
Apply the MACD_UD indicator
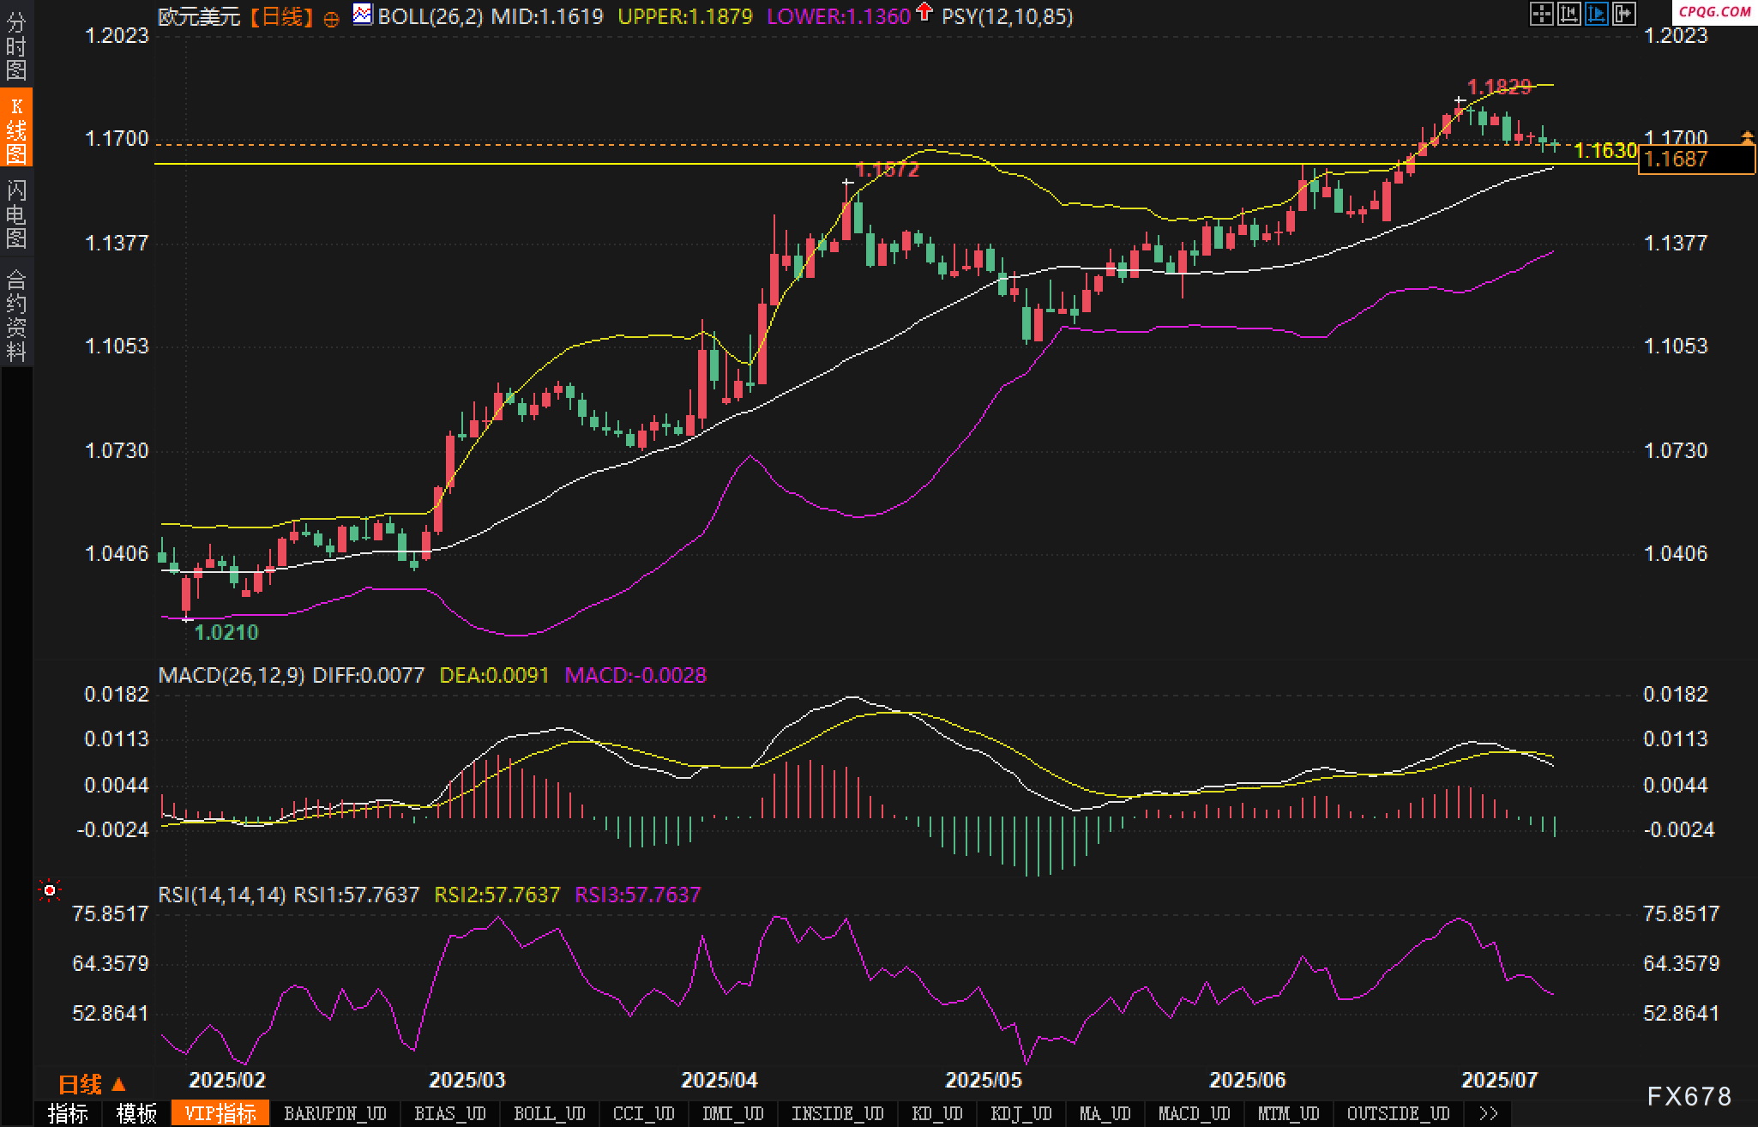[x=1194, y=1113]
